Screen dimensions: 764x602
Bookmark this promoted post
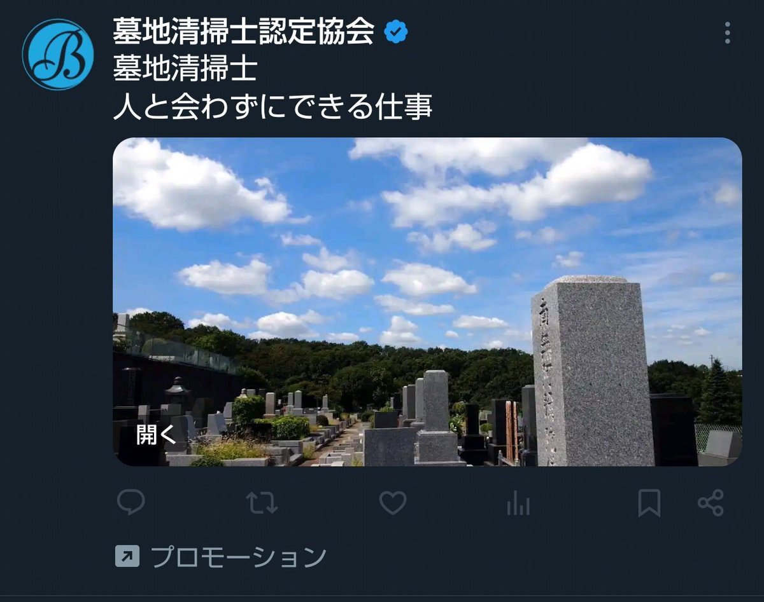[x=649, y=503]
